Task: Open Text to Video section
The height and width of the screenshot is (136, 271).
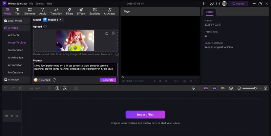Action: 16,50
